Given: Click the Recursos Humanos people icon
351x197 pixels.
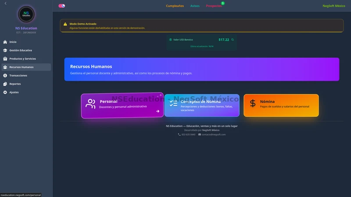Looking at the screenshot, I should [x=5, y=67].
